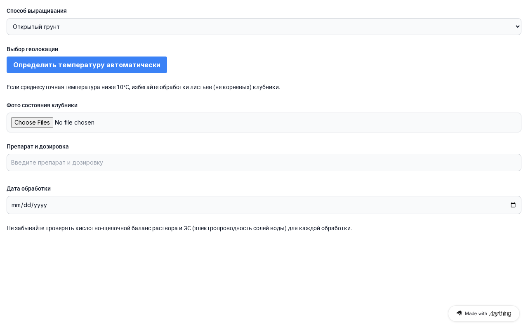Image resolution: width=528 pixels, height=330 pixels.
Task: Select the mm month segment of the date
Action: click(16, 205)
